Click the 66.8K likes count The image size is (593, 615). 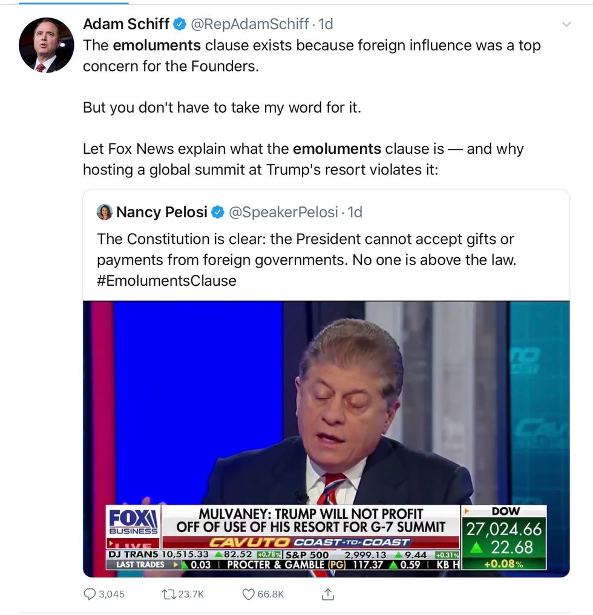(270, 594)
